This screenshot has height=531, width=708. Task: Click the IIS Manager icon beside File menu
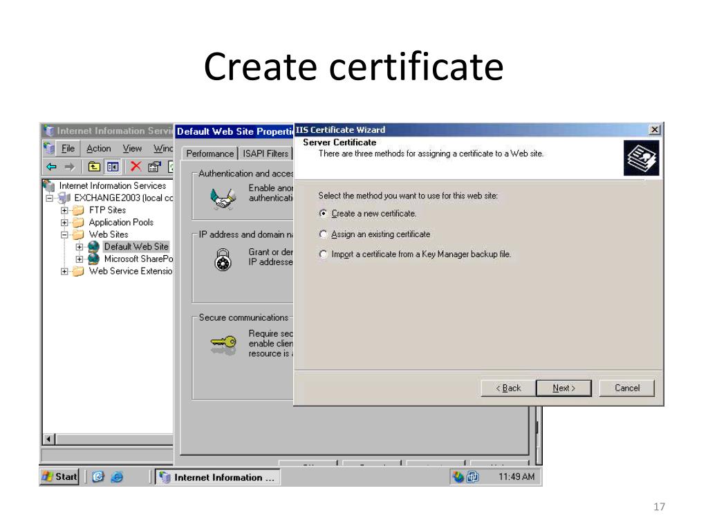coord(49,148)
